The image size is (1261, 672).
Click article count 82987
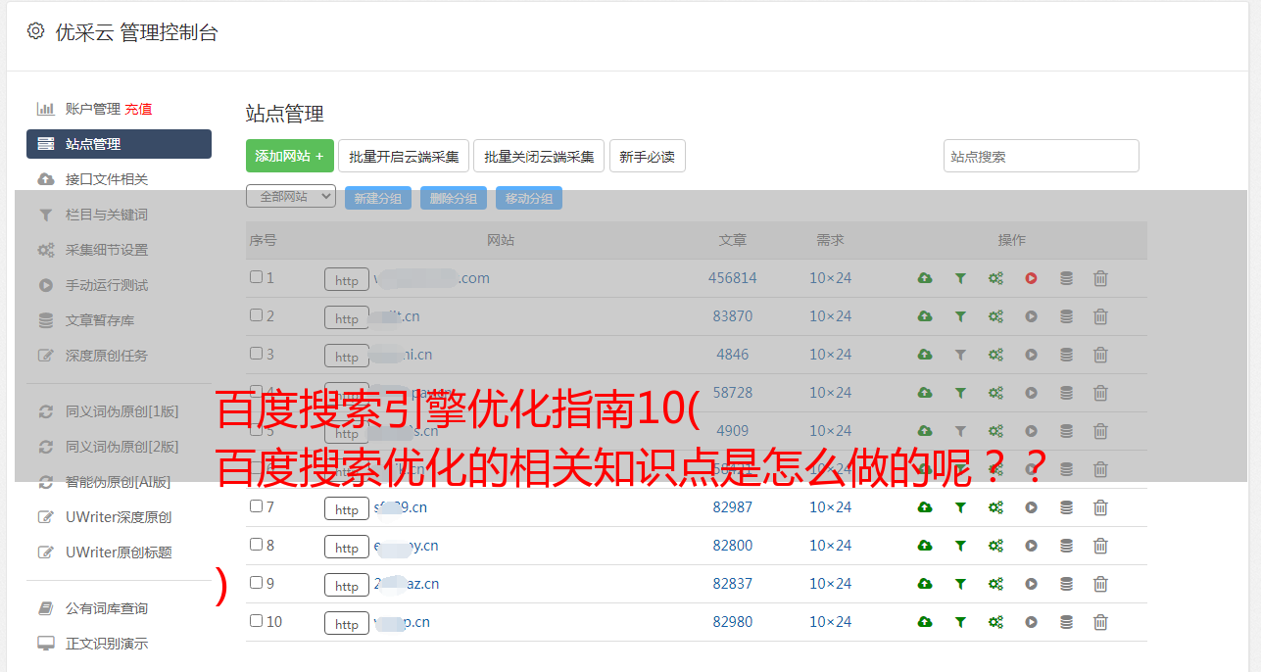[x=733, y=507]
